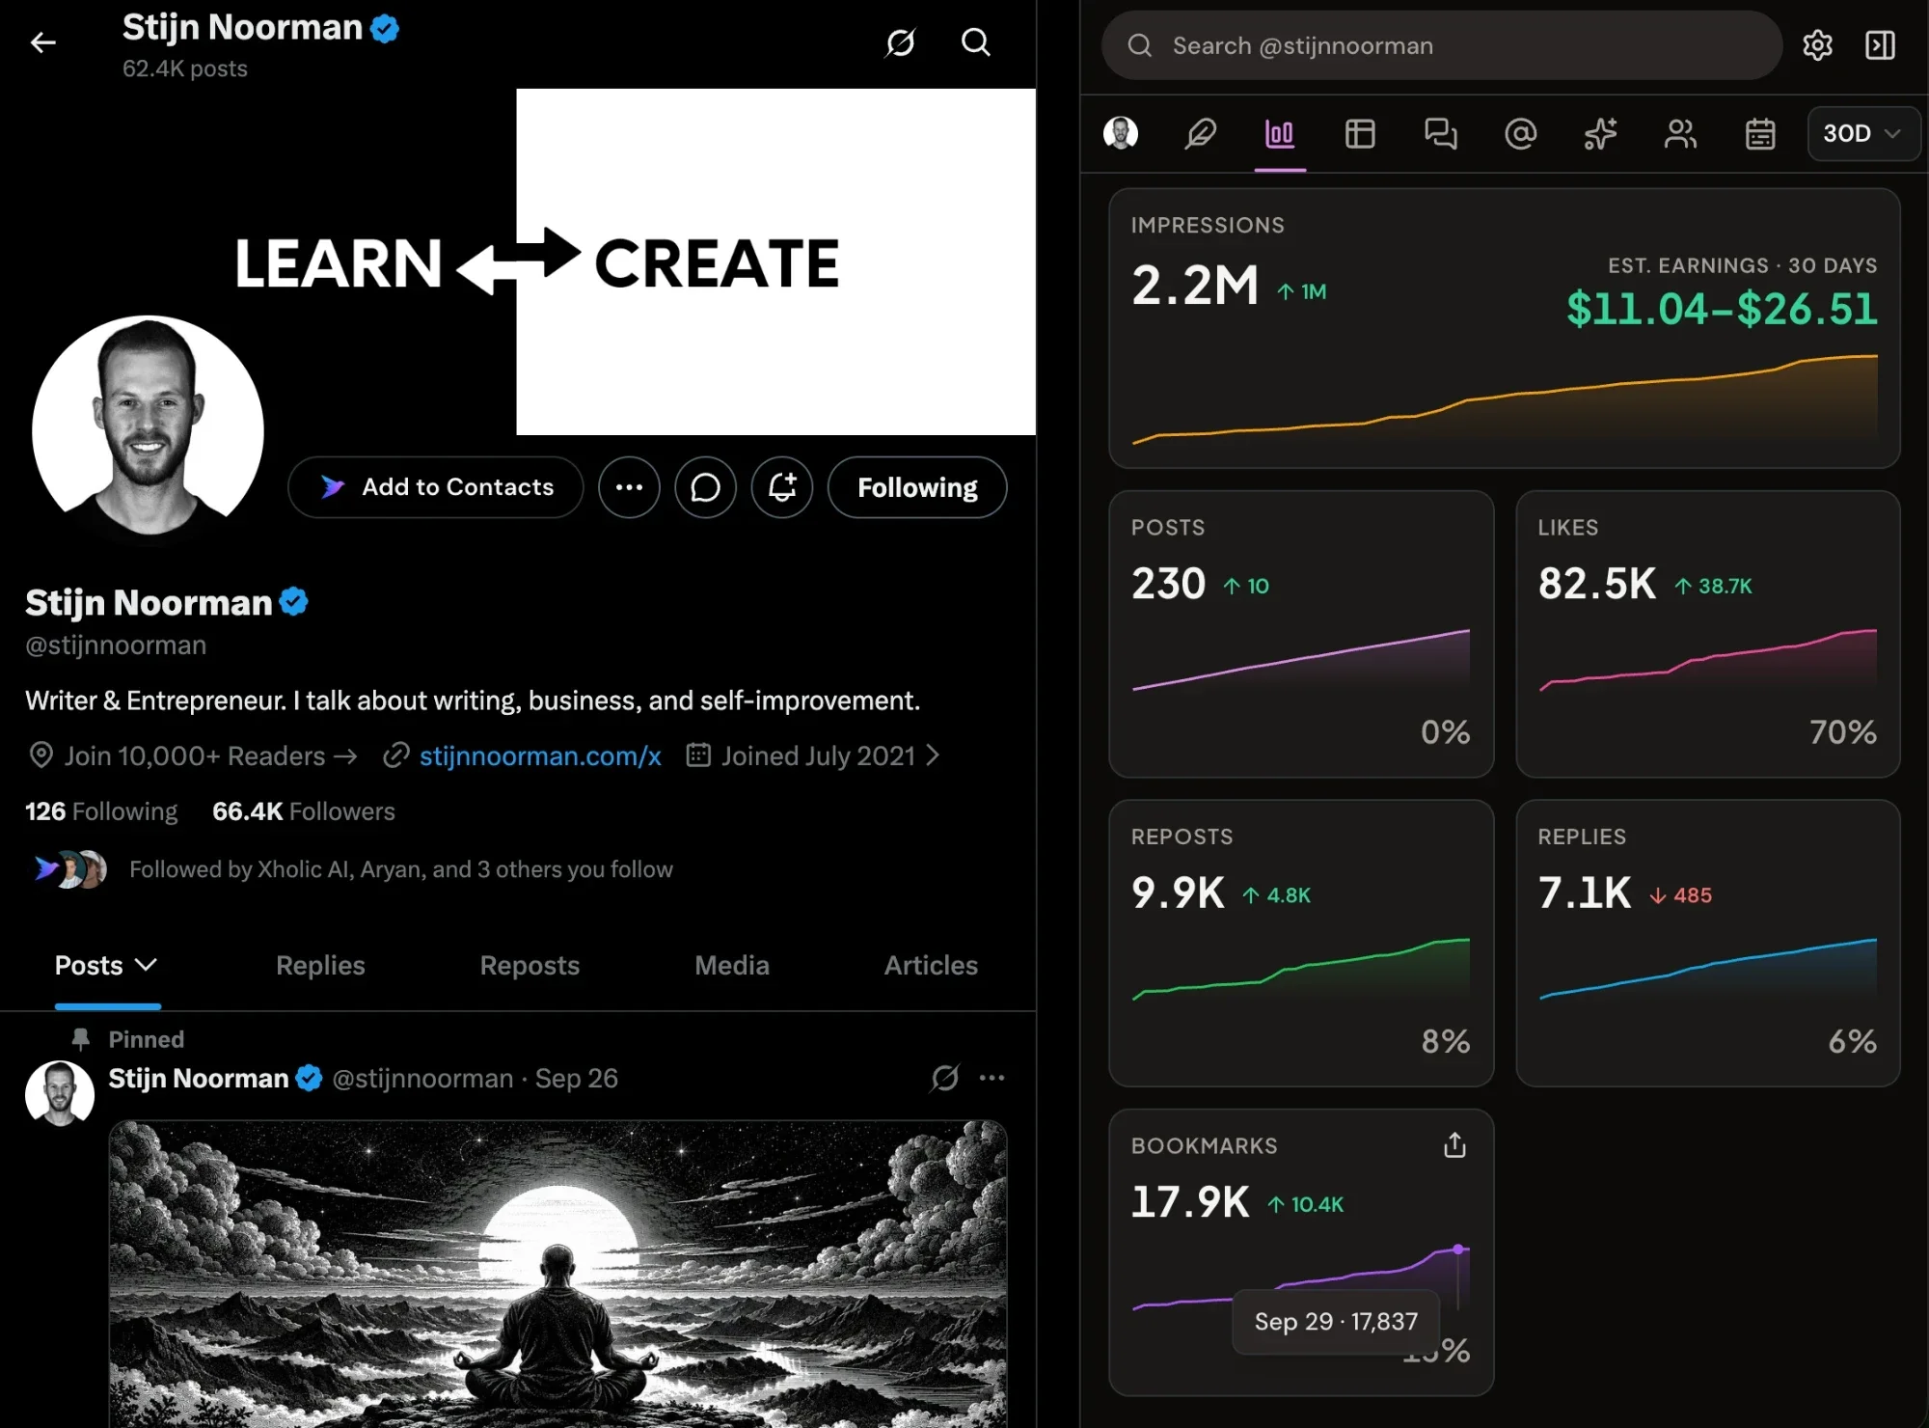Screen dimensions: 1929x1428
Task: Collapse the sidebar panel icon
Action: 1880,45
